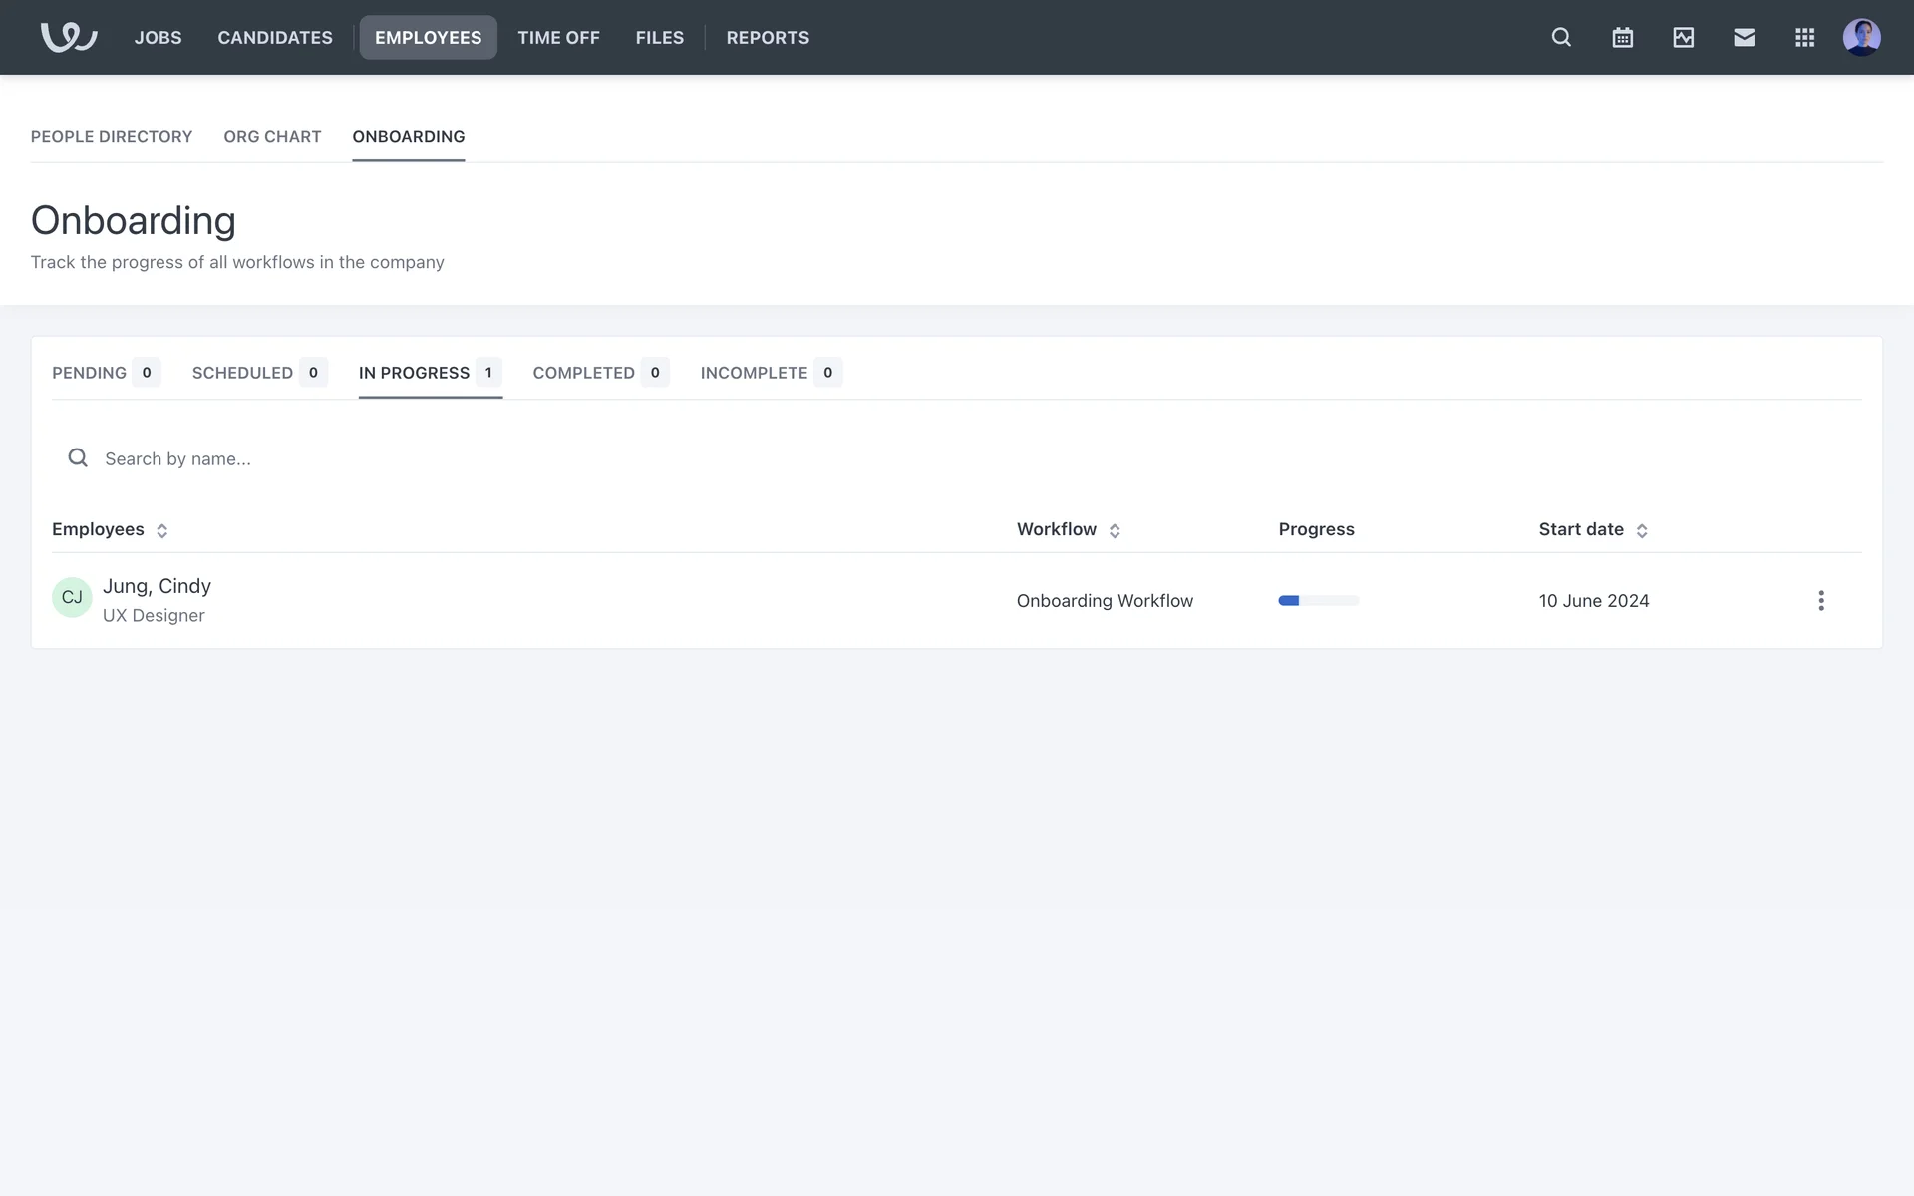Open three-dot menu for Cindy Jung
This screenshot has width=1914, height=1196.
(1820, 600)
